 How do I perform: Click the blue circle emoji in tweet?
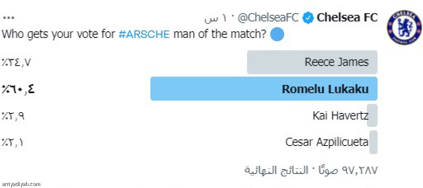277,35
